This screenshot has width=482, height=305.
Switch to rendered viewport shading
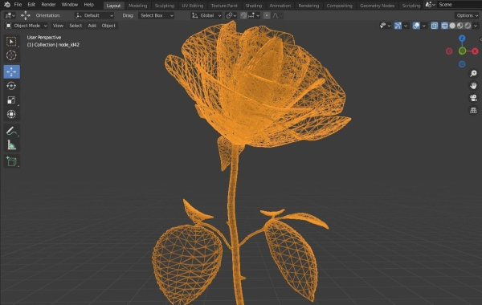(468, 26)
